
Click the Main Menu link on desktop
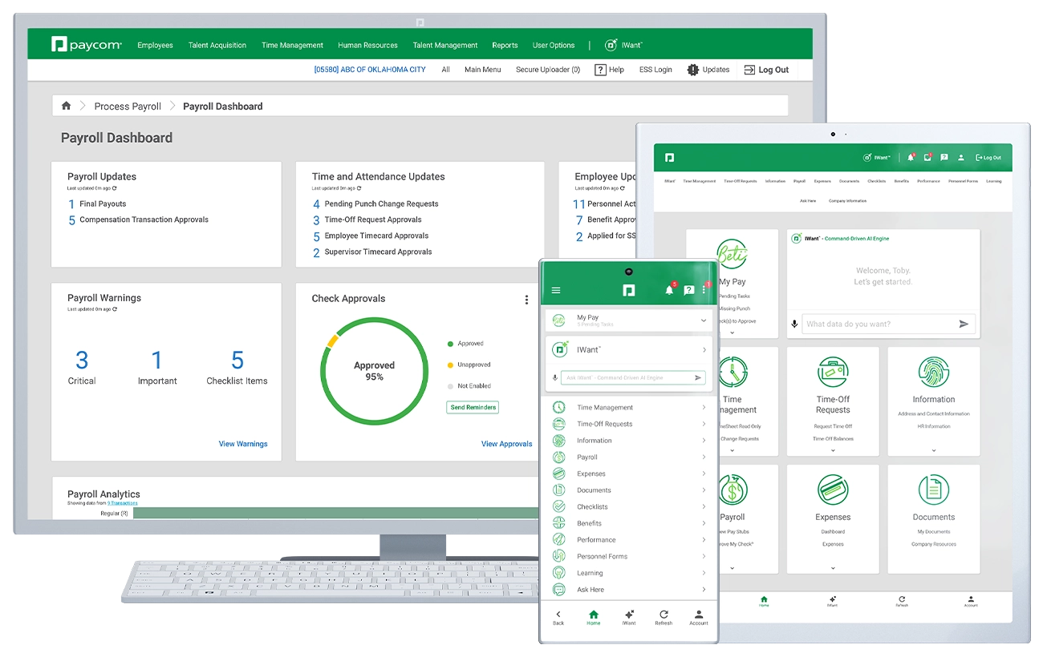(x=482, y=70)
